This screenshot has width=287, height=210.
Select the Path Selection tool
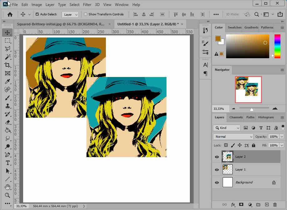7,171
